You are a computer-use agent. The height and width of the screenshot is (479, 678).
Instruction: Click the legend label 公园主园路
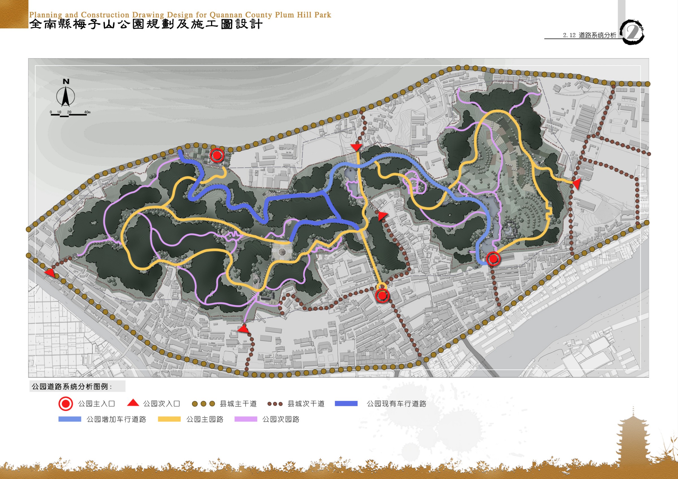point(205,419)
